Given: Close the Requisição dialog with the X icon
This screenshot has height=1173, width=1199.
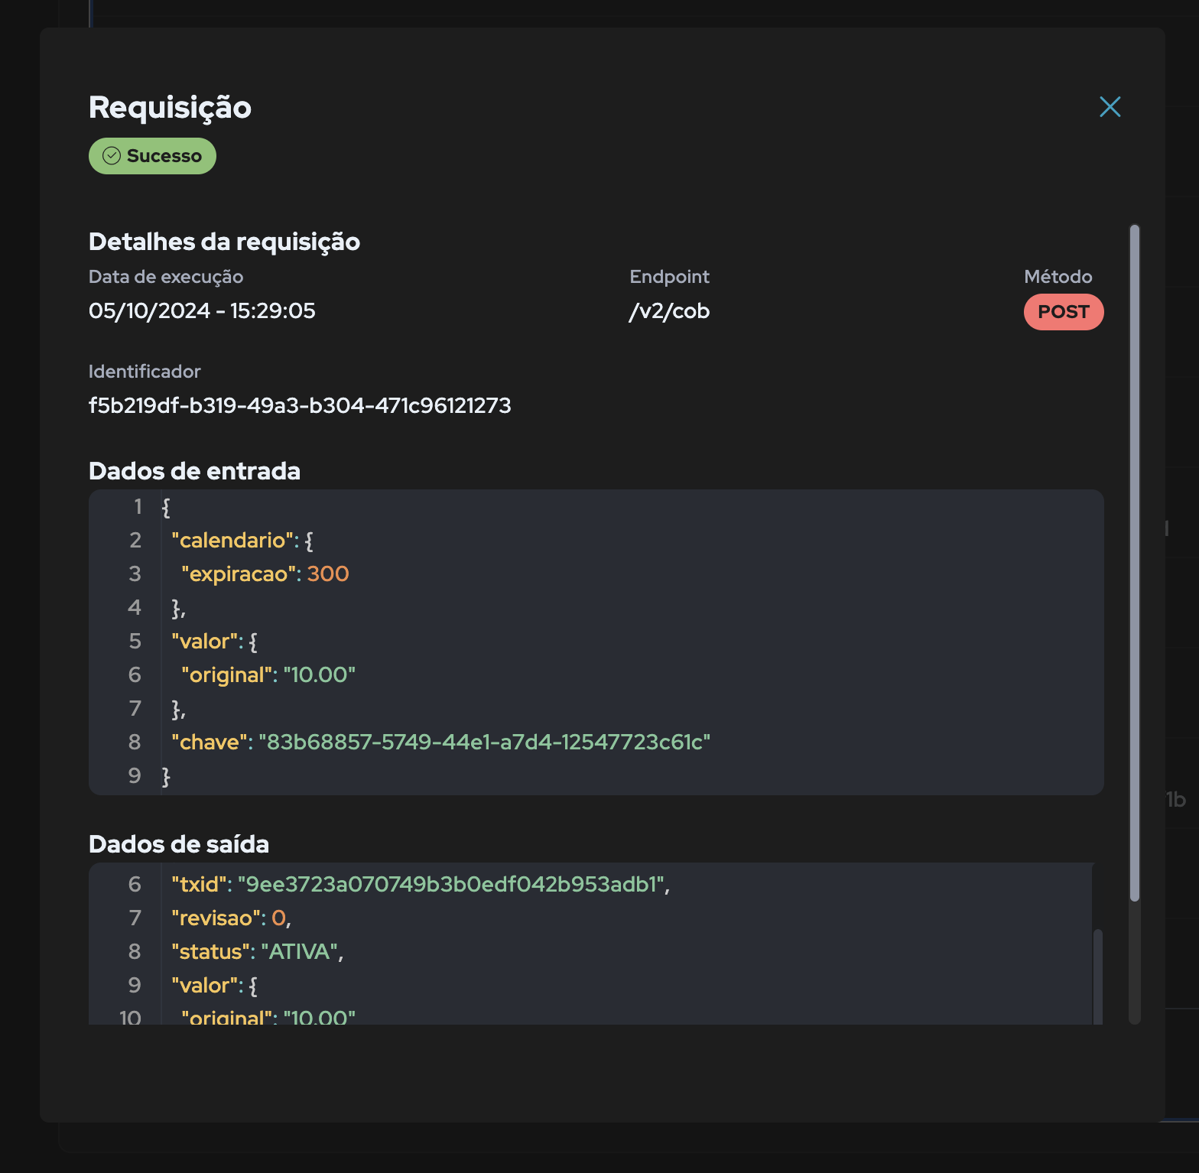Looking at the screenshot, I should 1110,107.
